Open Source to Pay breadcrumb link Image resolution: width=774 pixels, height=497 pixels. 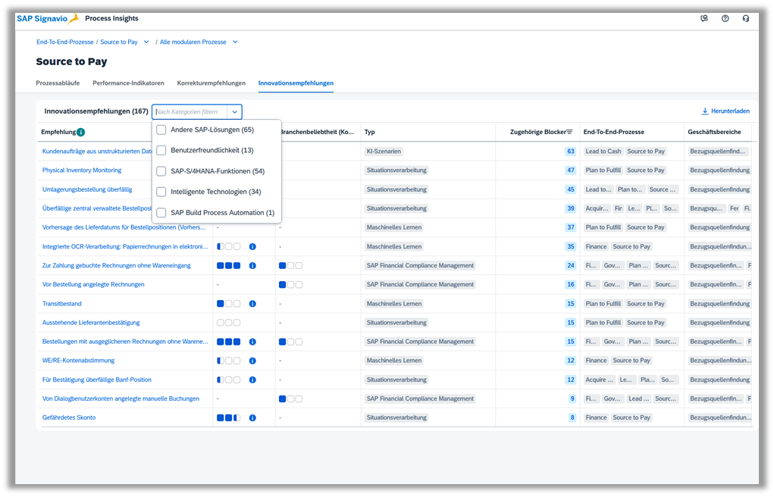[x=119, y=42]
